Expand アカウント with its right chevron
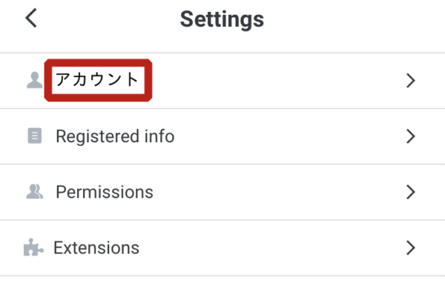Image resolution: width=445 pixels, height=300 pixels. (410, 81)
